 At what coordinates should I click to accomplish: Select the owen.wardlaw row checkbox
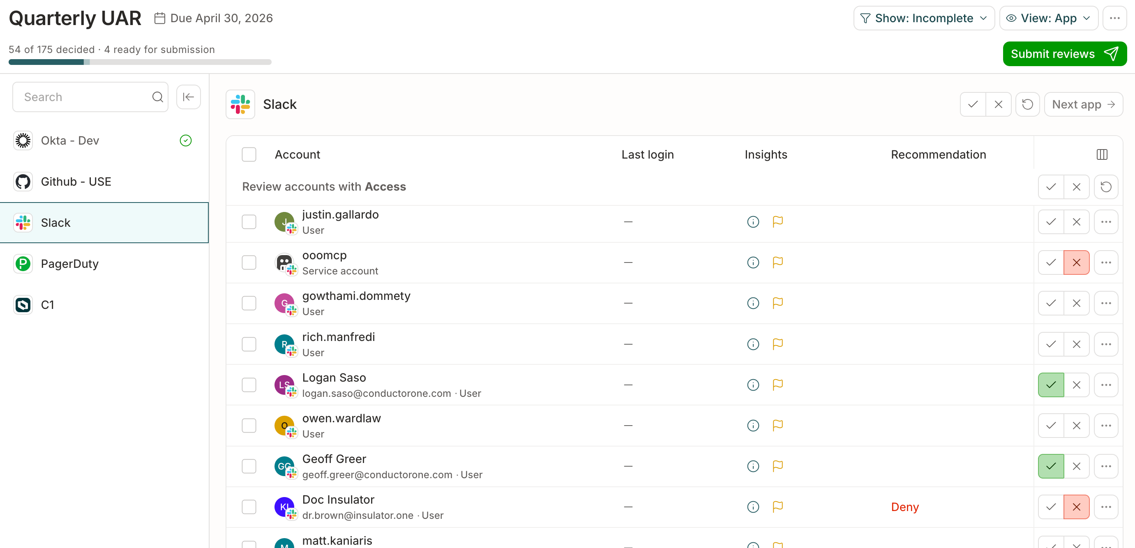(x=249, y=426)
